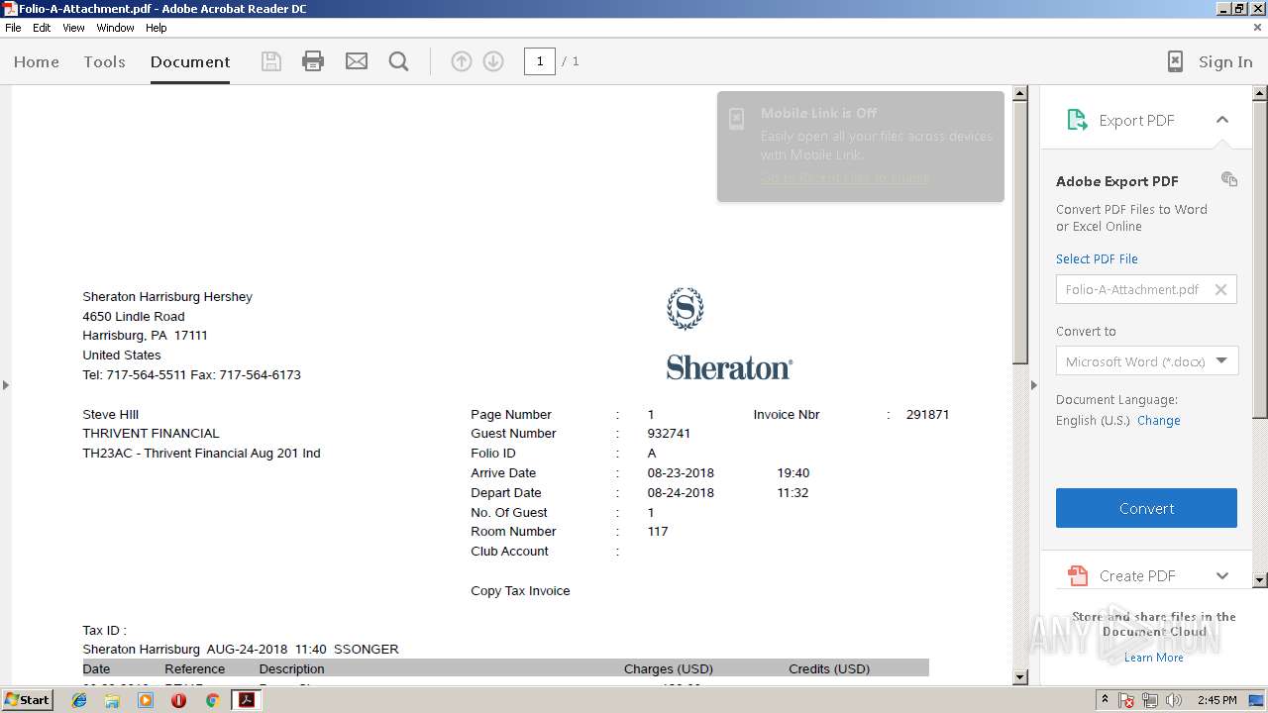
Task: Click the blue Convert button
Action: pyautogui.click(x=1146, y=508)
